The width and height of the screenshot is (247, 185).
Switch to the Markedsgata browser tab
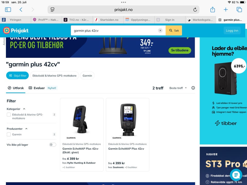tap(201, 20)
